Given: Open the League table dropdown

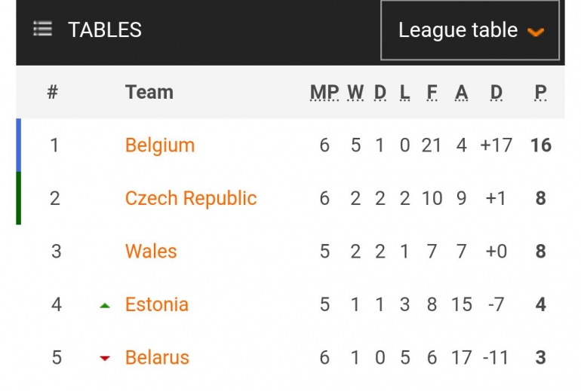Looking at the screenshot, I should pyautogui.click(x=469, y=30).
